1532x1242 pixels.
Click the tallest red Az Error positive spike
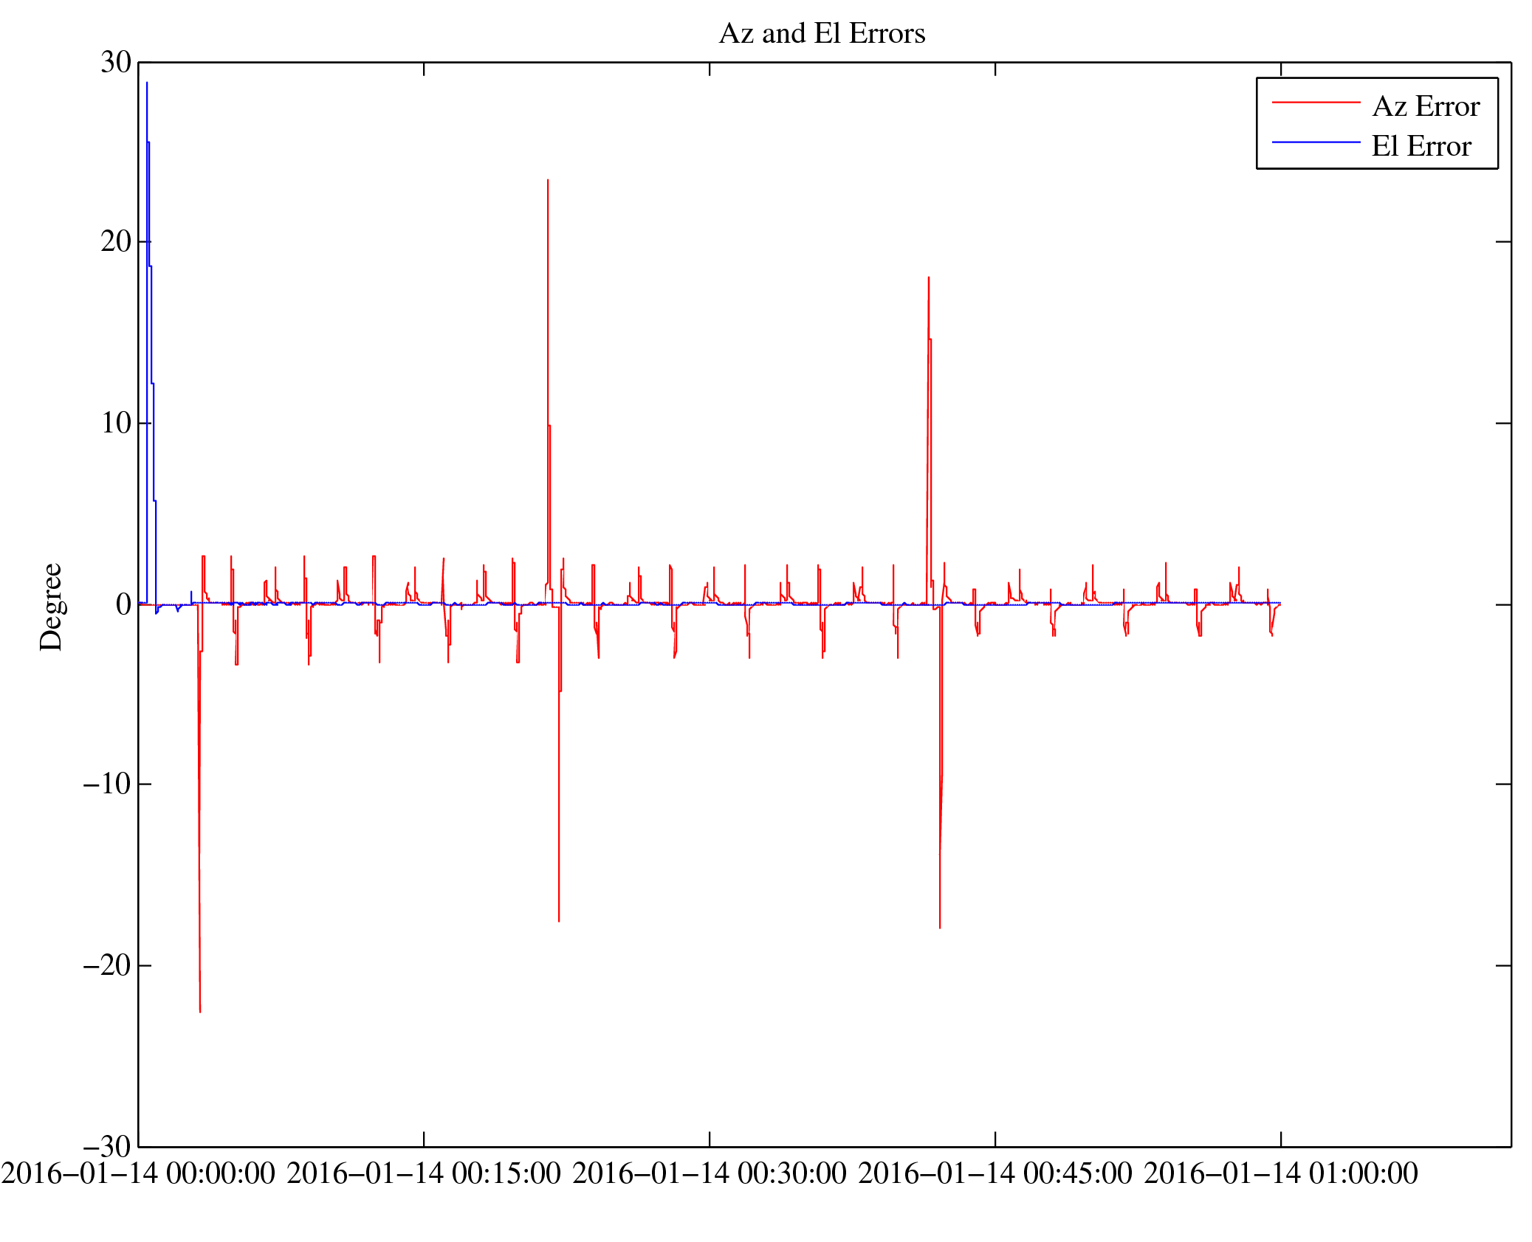pos(548,181)
